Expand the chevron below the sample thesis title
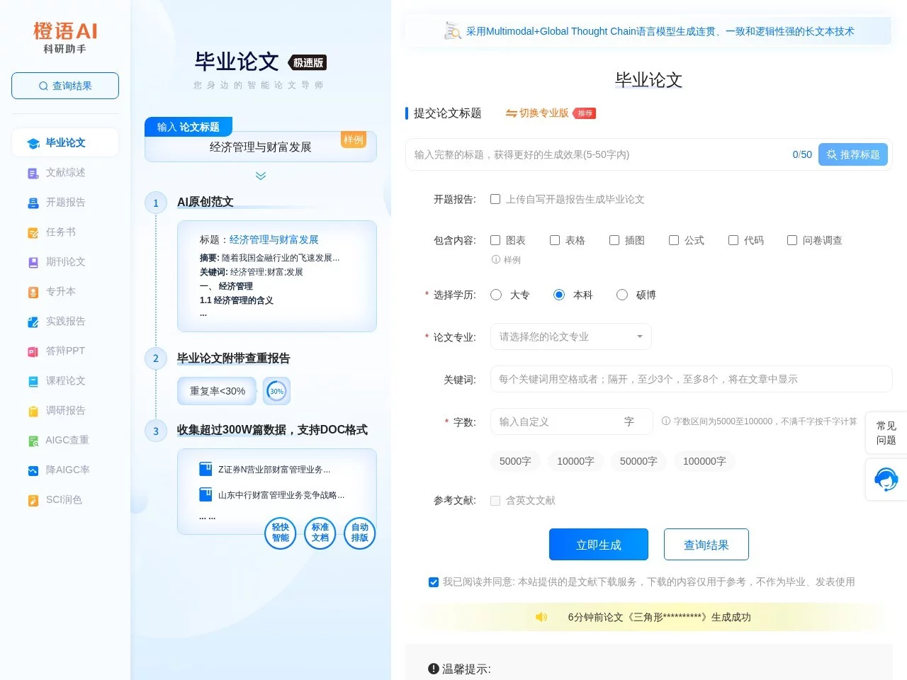 pos(260,176)
